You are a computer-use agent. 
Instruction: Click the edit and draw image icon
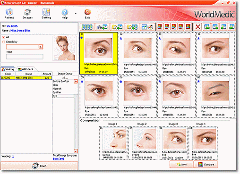coord(147,27)
